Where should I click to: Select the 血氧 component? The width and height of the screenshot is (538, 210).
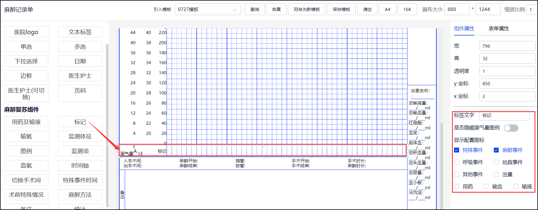(26, 166)
